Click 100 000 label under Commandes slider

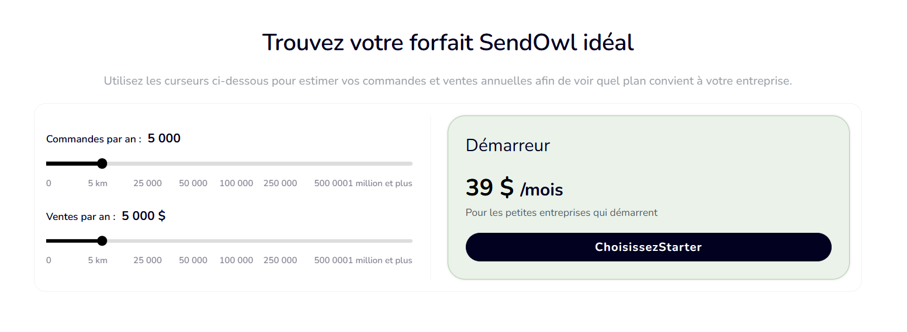[x=236, y=183]
